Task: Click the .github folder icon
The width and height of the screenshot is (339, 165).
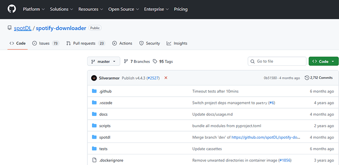Action: coord(94,91)
